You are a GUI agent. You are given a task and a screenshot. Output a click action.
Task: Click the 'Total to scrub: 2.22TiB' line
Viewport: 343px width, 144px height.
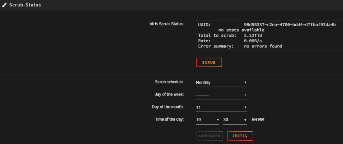pyautogui.click(x=230, y=35)
